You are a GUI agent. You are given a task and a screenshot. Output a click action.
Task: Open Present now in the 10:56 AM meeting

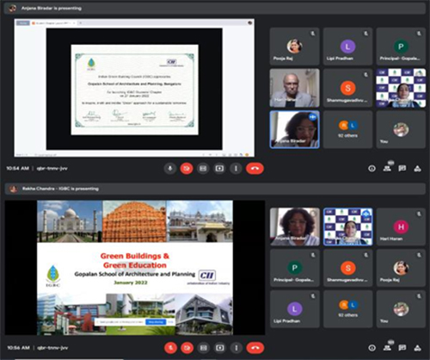click(x=220, y=348)
